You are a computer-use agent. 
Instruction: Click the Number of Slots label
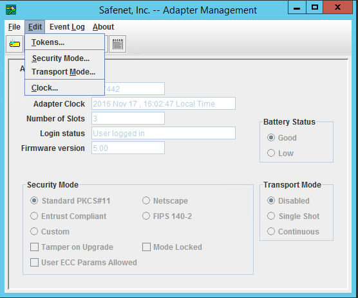pos(55,119)
